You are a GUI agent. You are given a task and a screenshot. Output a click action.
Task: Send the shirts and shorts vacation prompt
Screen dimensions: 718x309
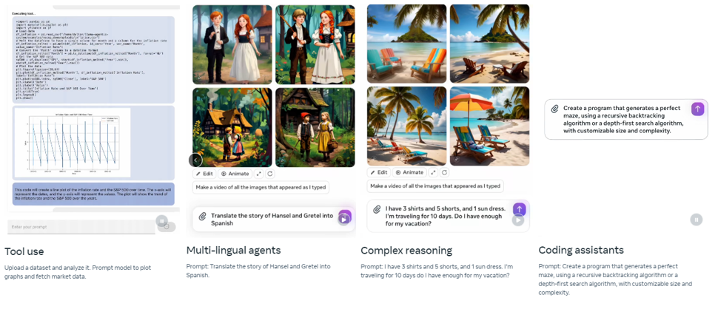tap(520, 209)
